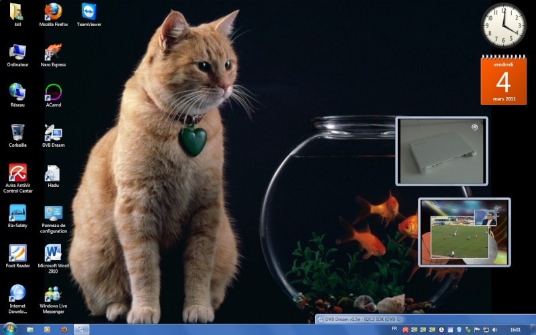Open the Ordinateur desktop icon
This screenshot has height=335, width=536.
(17, 55)
